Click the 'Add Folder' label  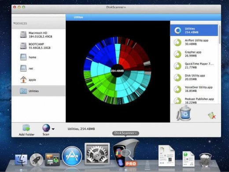26,134
